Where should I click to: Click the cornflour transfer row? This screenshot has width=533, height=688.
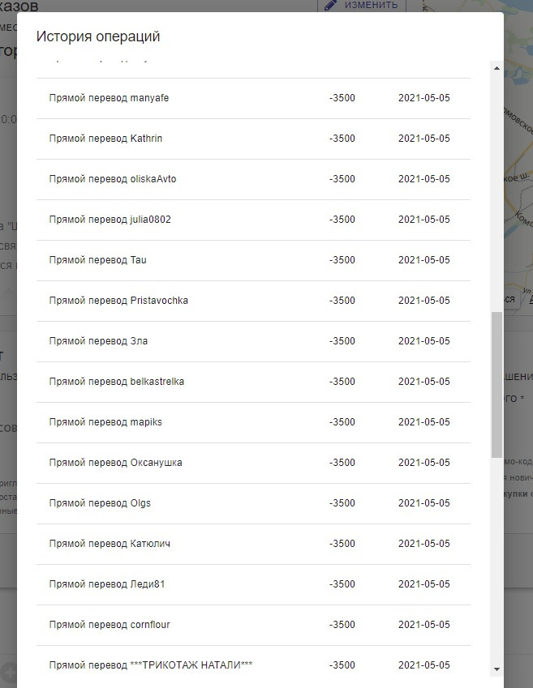click(254, 626)
